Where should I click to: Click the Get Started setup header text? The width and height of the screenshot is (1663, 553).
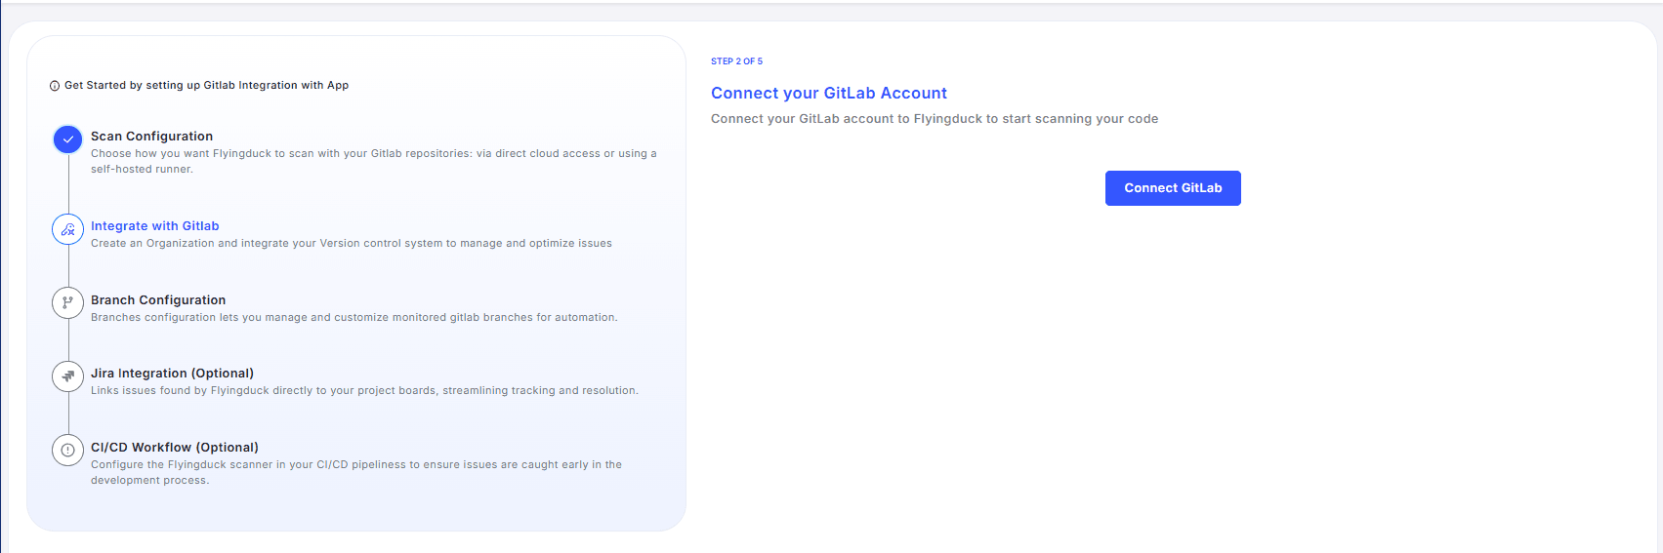pyautogui.click(x=206, y=86)
